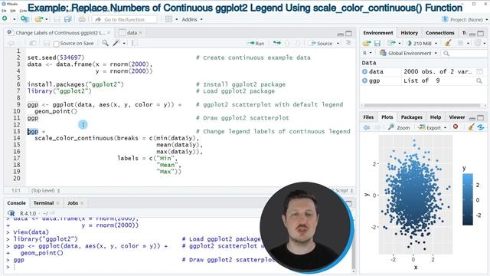Click Environment search field
Screen dimensions: 490x276
pos(465,53)
